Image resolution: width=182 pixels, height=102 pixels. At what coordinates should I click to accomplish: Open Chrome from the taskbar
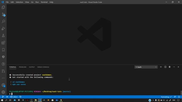61,100
